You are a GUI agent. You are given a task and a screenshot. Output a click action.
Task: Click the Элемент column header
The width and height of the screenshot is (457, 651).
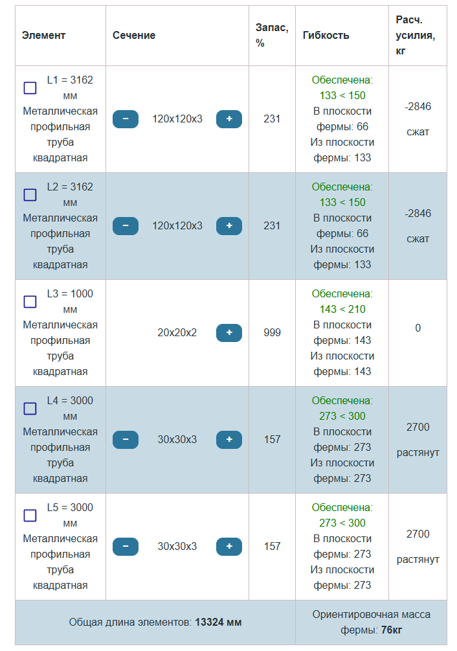(x=43, y=36)
